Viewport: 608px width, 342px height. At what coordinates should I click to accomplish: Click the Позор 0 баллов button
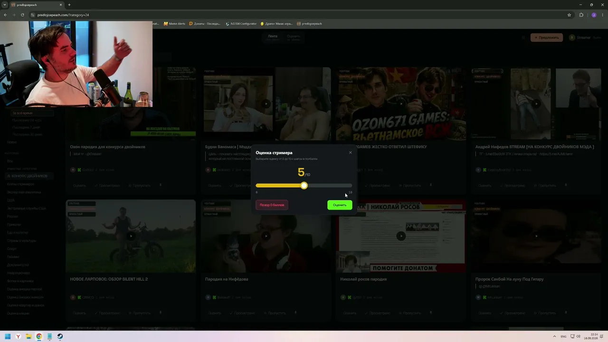coord(272,205)
